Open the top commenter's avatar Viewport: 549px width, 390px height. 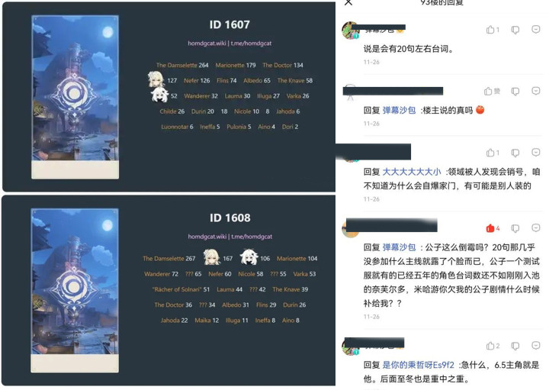(x=351, y=31)
